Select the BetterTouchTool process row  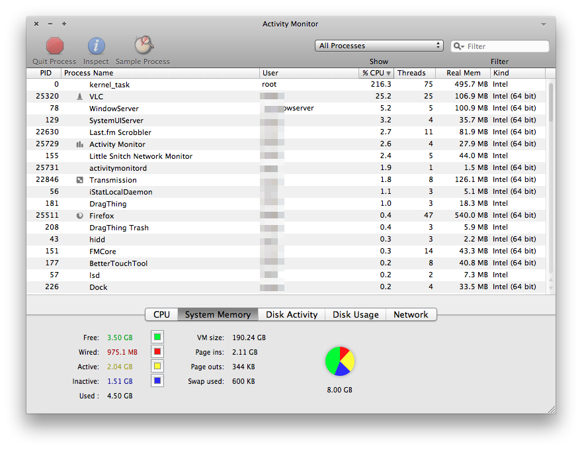286,263
